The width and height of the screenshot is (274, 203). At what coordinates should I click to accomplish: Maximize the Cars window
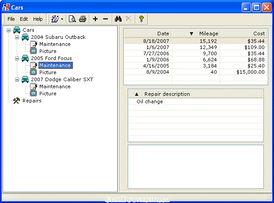click(256, 8)
